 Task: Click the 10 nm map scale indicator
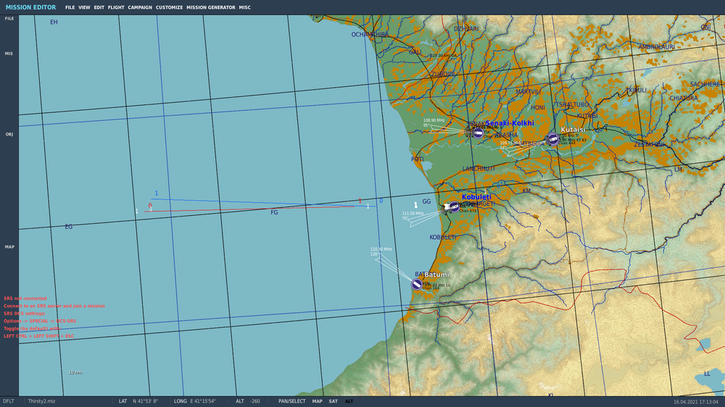tap(75, 372)
